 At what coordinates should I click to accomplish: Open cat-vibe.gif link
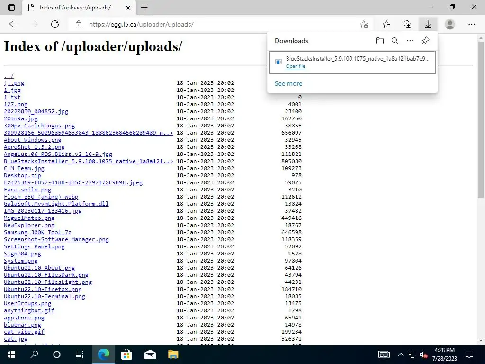click(x=24, y=332)
